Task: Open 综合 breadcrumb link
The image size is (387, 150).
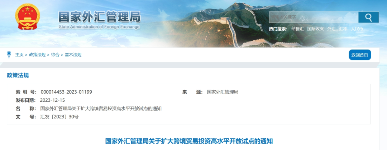Action: click(55, 55)
